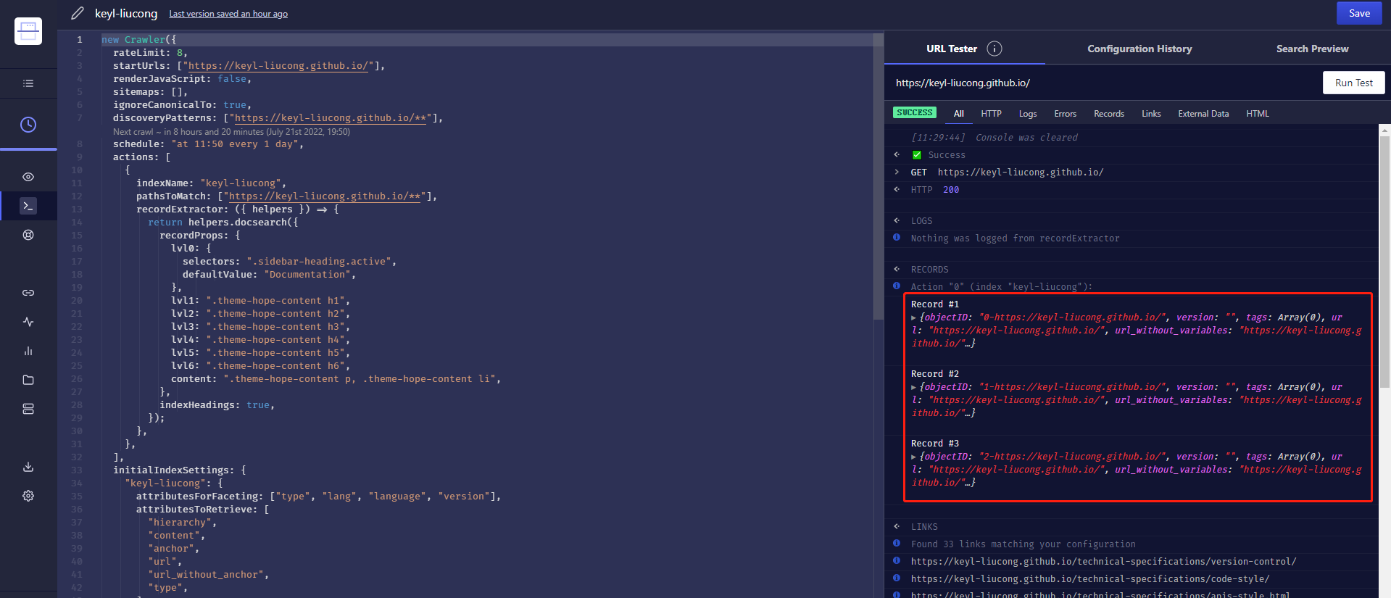Click the results panel vertical scrollbar
1391x598 pixels.
click(1384, 261)
